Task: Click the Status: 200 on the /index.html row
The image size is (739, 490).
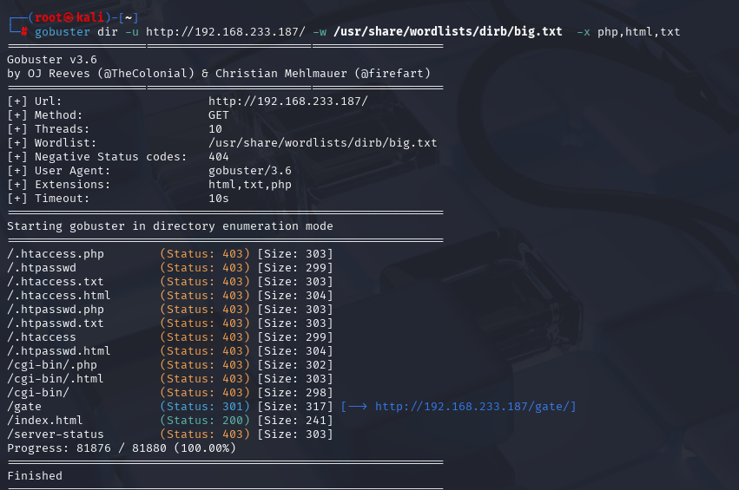Action: (x=205, y=421)
